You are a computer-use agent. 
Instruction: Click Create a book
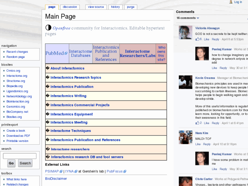16,131
